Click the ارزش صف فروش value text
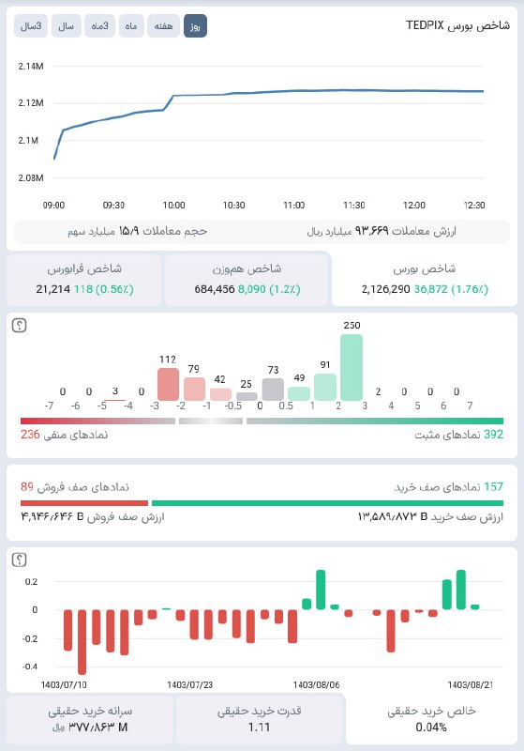 (x=92, y=517)
